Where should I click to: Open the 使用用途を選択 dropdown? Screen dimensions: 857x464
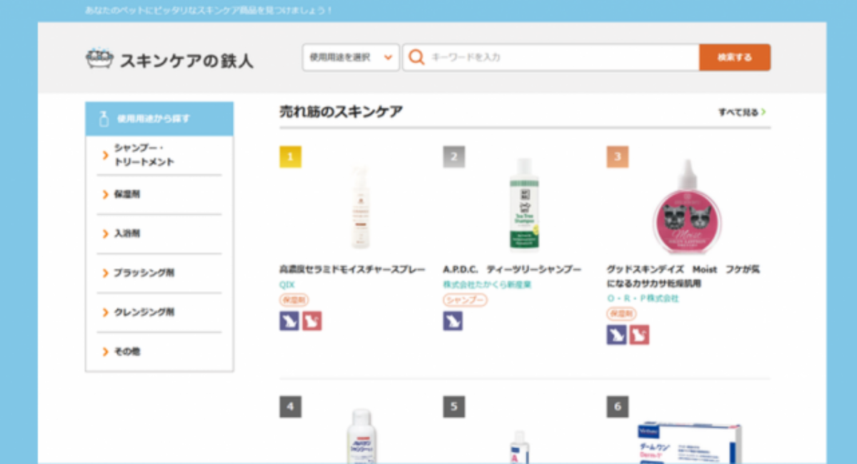click(351, 57)
